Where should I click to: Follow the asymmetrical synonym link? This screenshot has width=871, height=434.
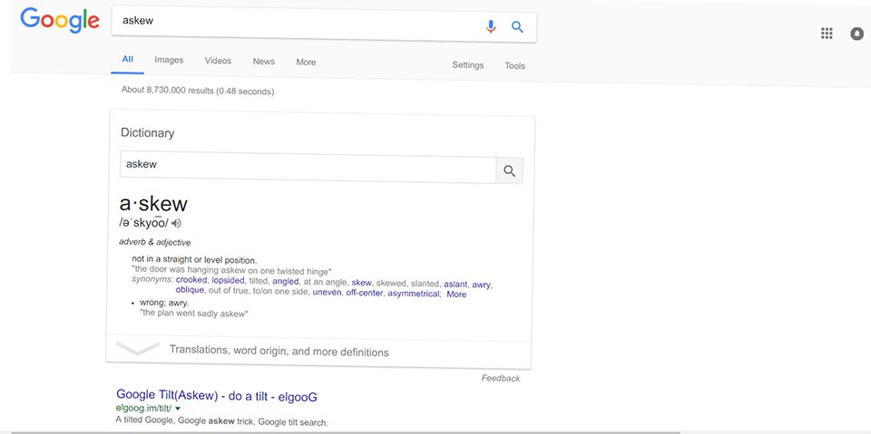[x=414, y=294]
